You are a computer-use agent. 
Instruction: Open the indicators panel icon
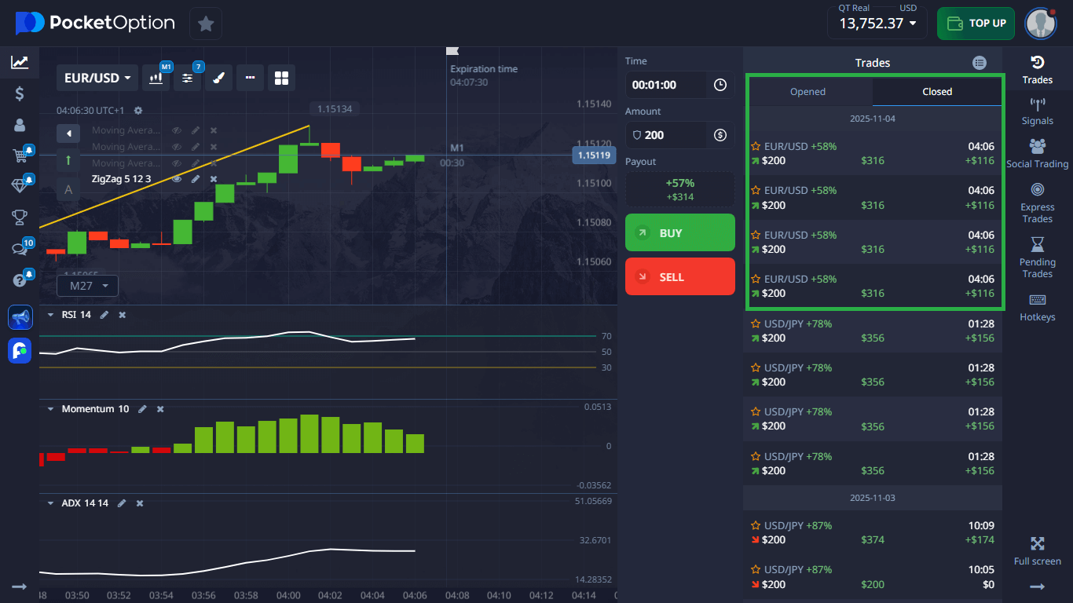pos(187,77)
